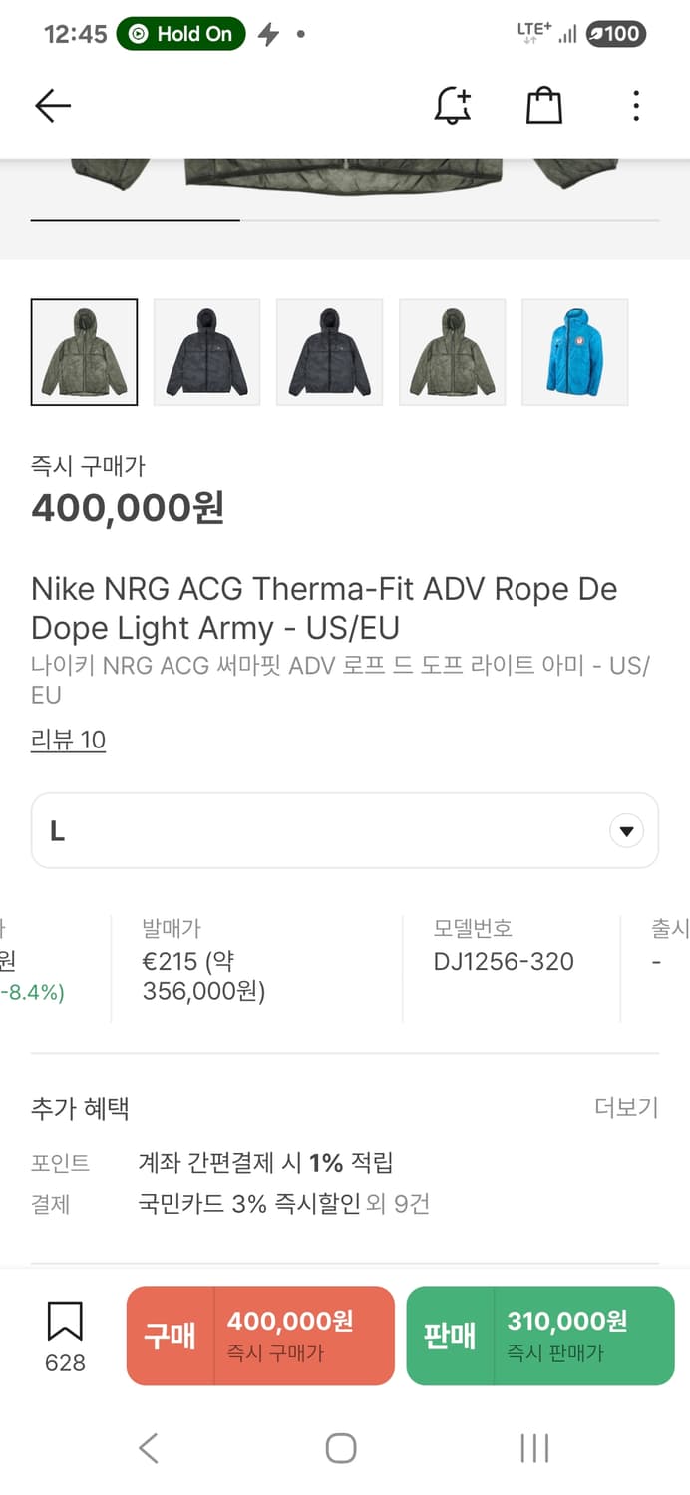Tap the price alert bell icon

pyautogui.click(x=453, y=106)
